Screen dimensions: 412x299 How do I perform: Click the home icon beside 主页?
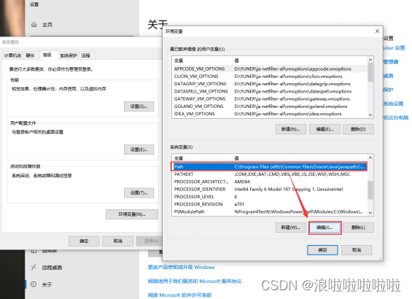pyautogui.click(x=34, y=25)
